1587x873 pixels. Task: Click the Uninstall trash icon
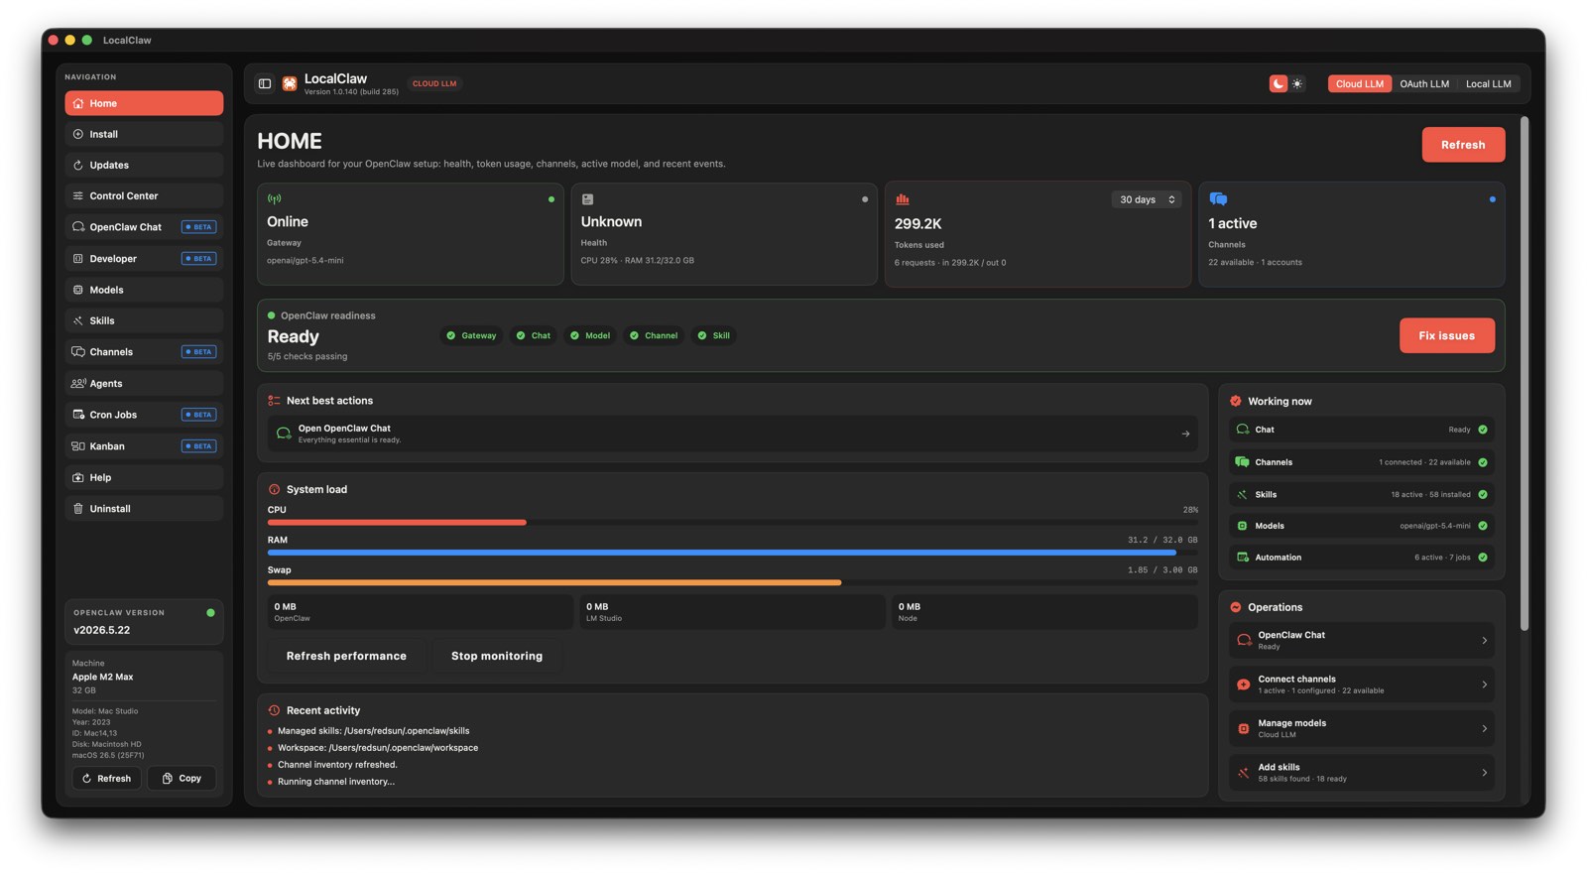pos(78,509)
